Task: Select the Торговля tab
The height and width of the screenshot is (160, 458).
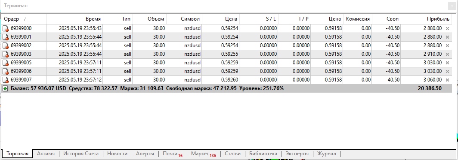Action: point(18,154)
